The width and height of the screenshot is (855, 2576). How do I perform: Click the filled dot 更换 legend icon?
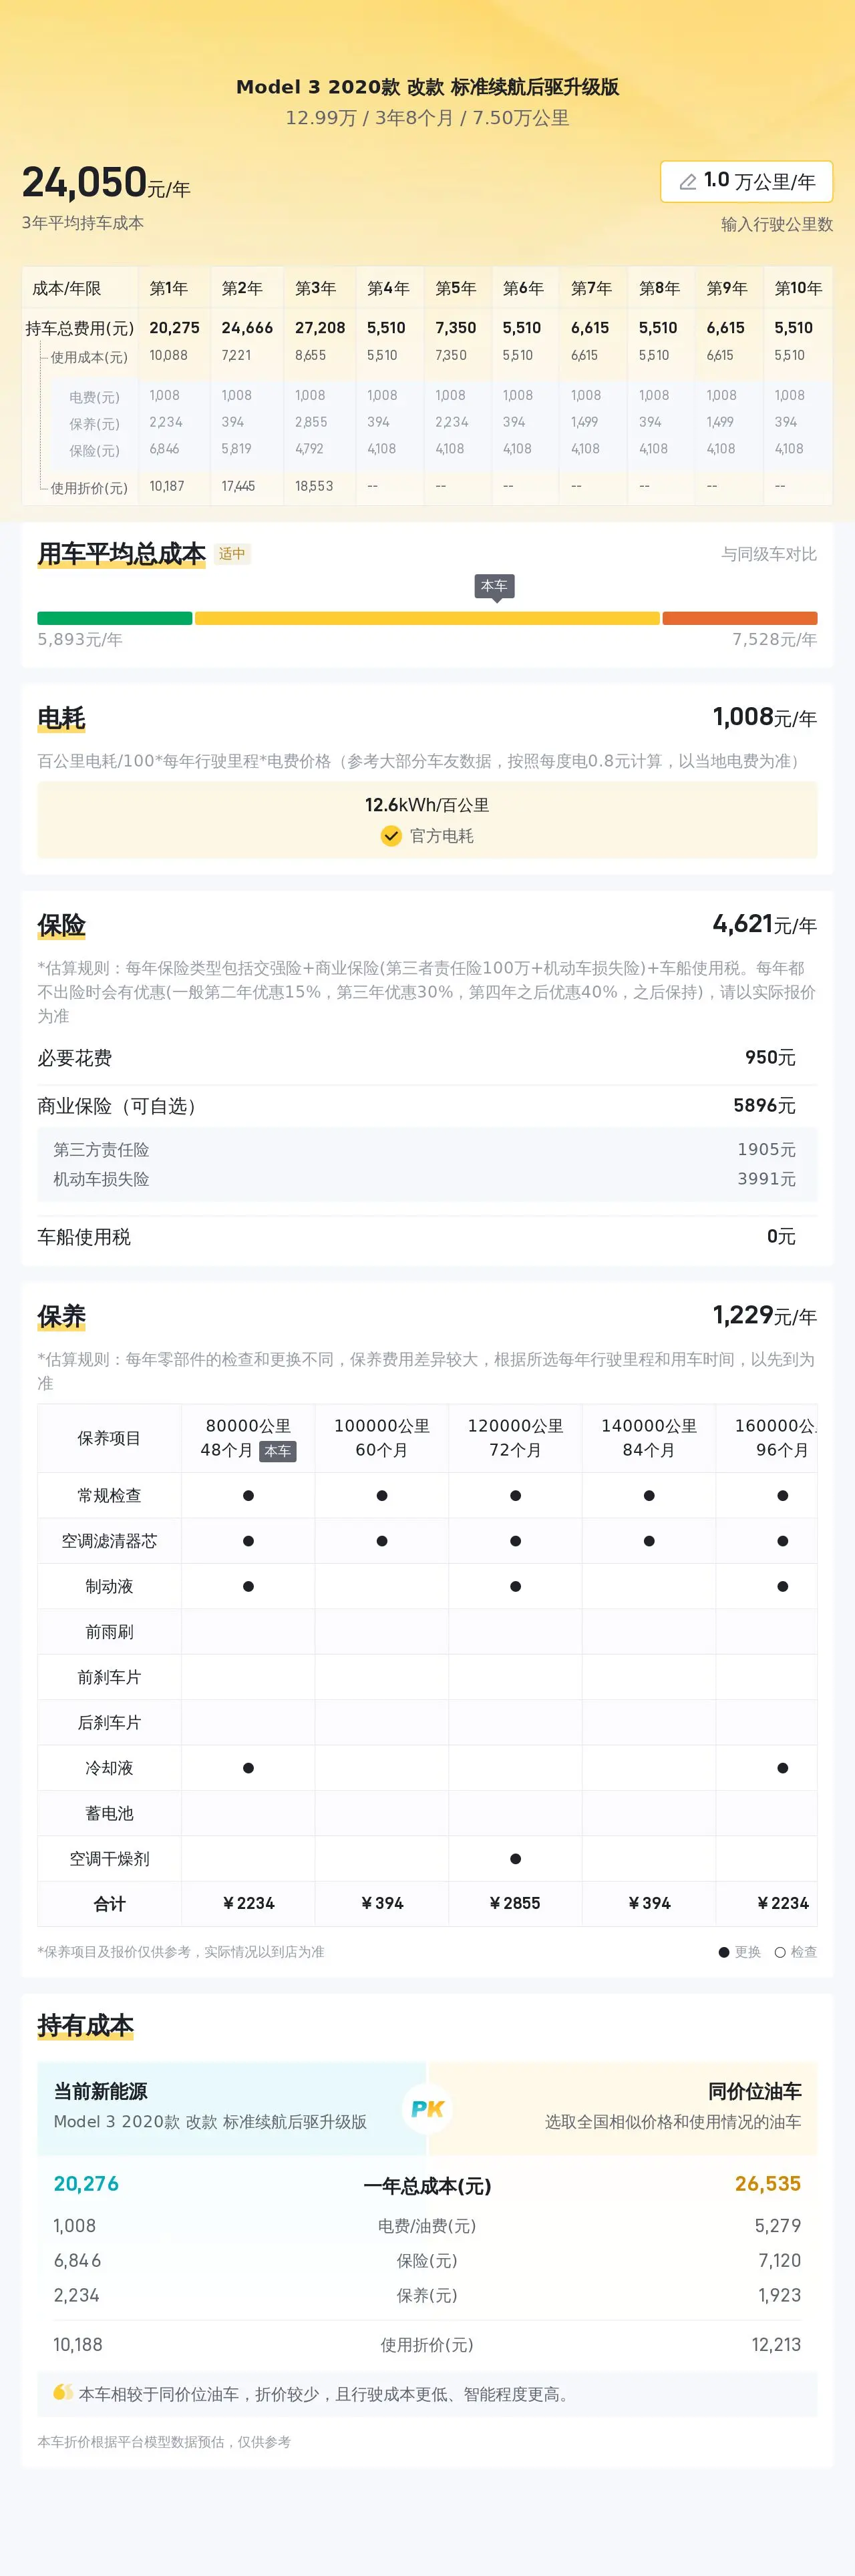pos(724,1952)
